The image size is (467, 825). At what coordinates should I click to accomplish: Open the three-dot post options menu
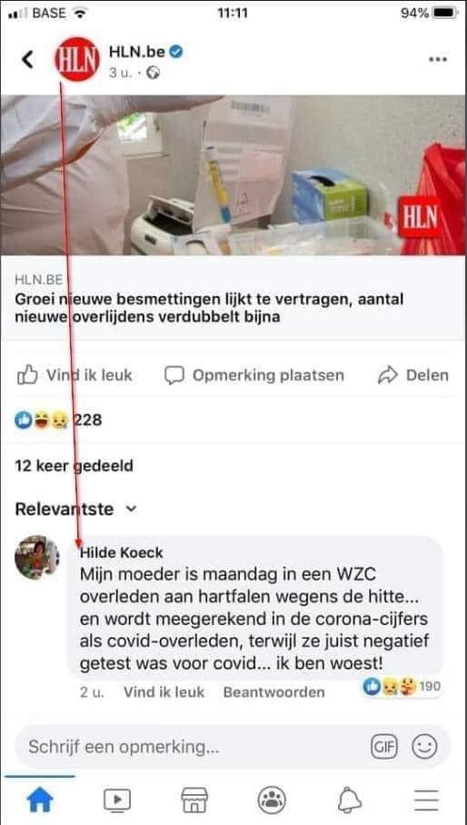[438, 59]
